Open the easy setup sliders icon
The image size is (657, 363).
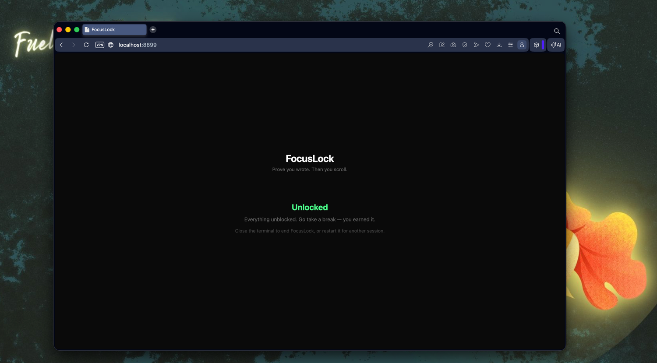click(510, 45)
